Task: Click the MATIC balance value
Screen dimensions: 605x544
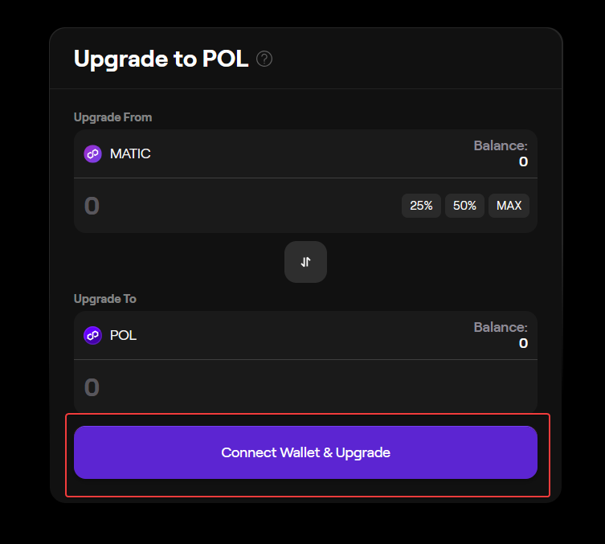Action: (x=523, y=162)
